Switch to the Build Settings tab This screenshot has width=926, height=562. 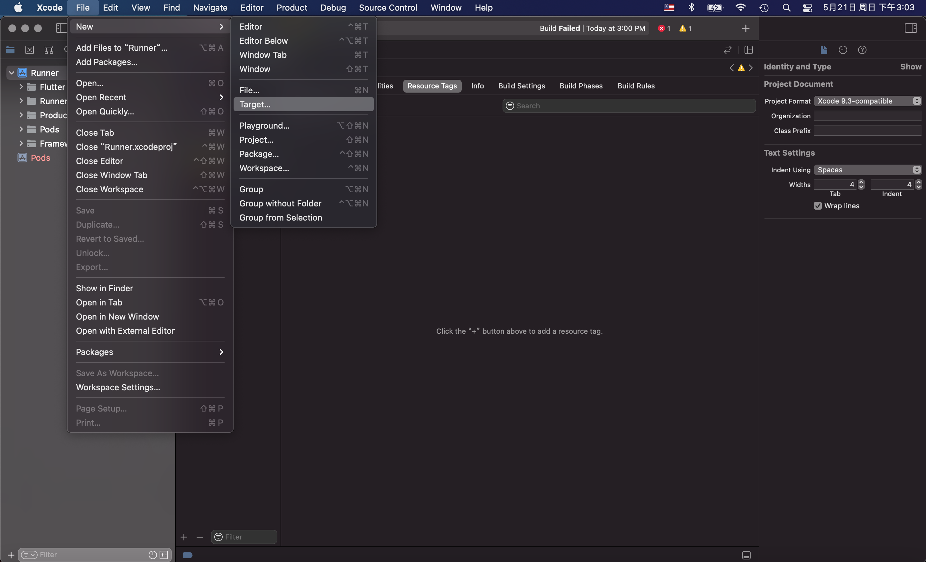click(x=521, y=86)
